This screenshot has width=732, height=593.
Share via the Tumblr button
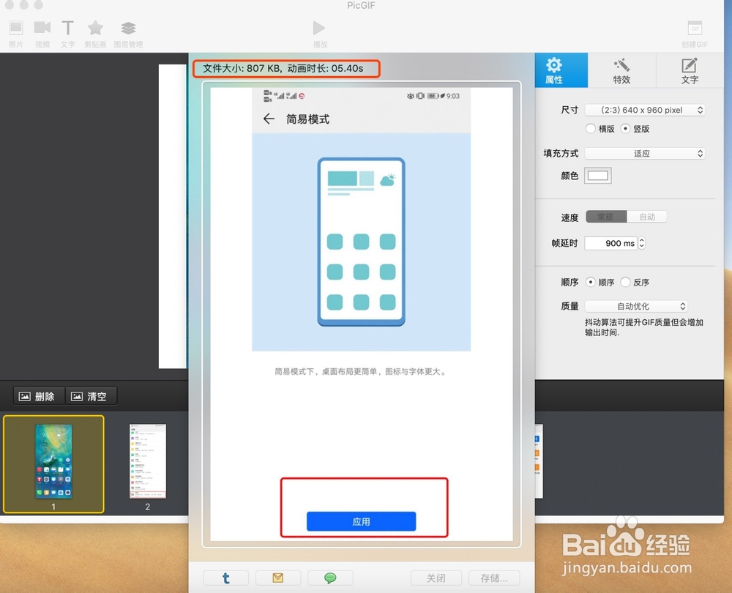pos(226,578)
